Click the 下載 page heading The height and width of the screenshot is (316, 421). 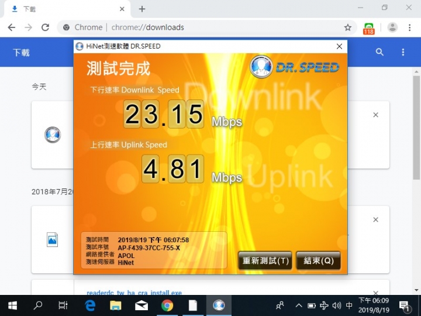(21, 53)
